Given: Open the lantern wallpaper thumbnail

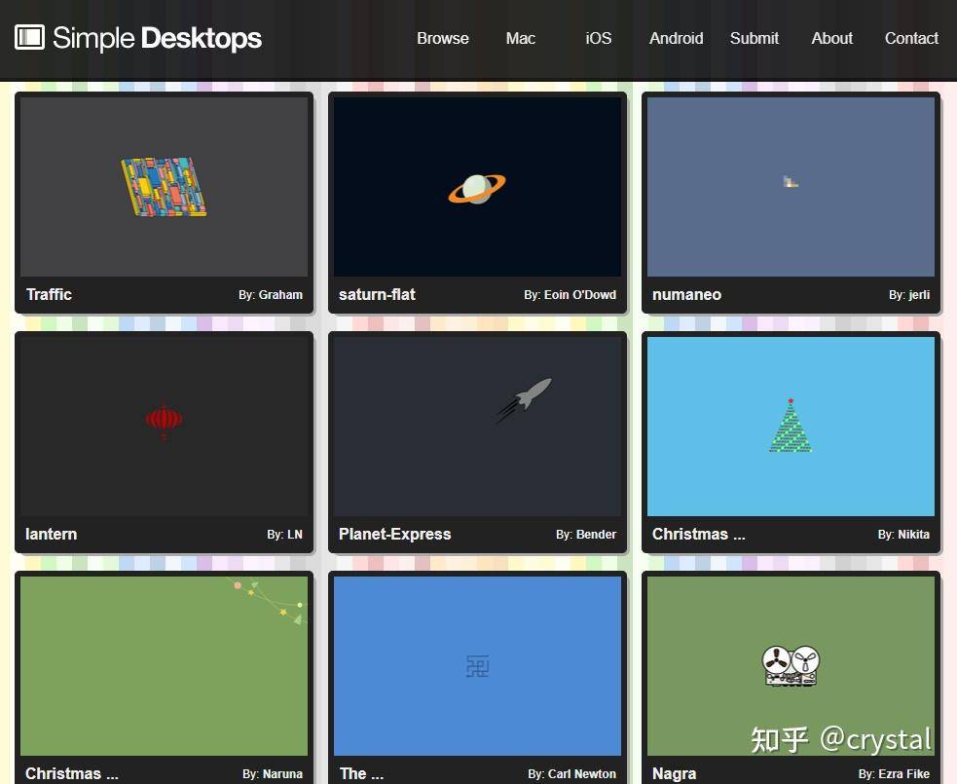Looking at the screenshot, I should coord(165,427).
